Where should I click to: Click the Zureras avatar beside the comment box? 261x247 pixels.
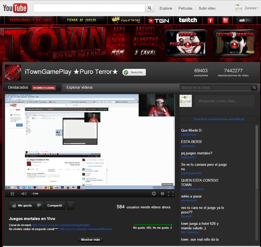pos(186,101)
